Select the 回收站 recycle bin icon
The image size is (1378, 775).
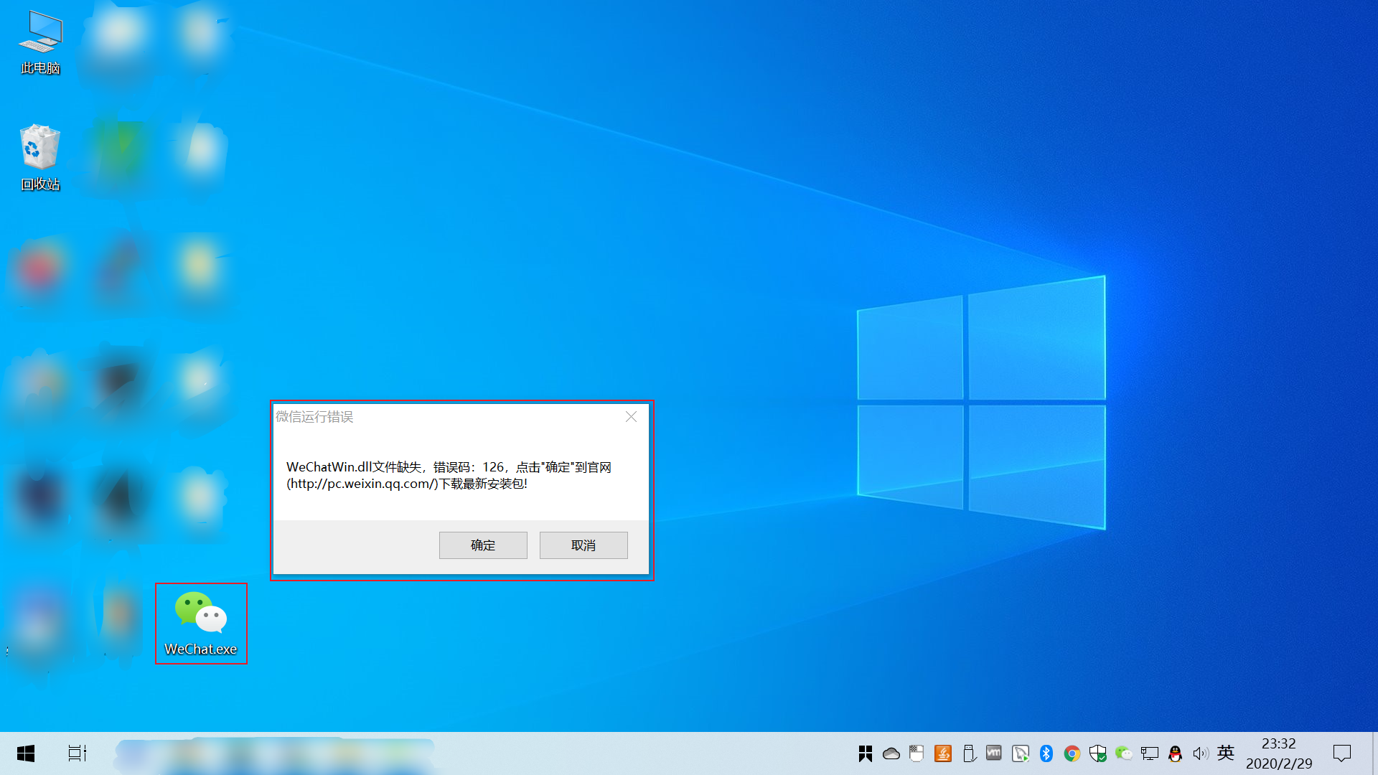pos(40,158)
